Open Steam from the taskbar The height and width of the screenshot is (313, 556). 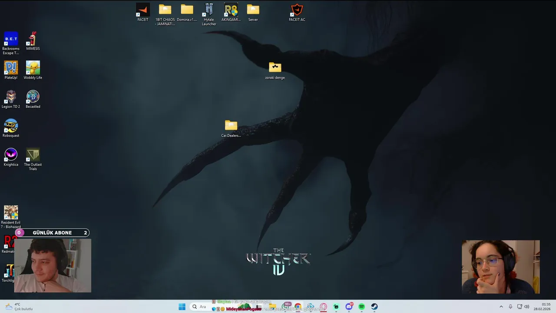pyautogui.click(x=374, y=306)
